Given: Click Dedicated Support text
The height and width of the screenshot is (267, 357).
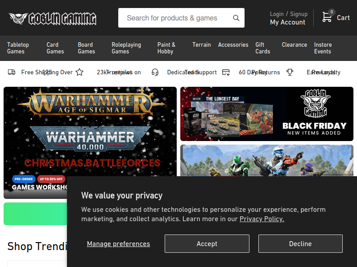Looking at the screenshot, I should (x=192, y=72).
